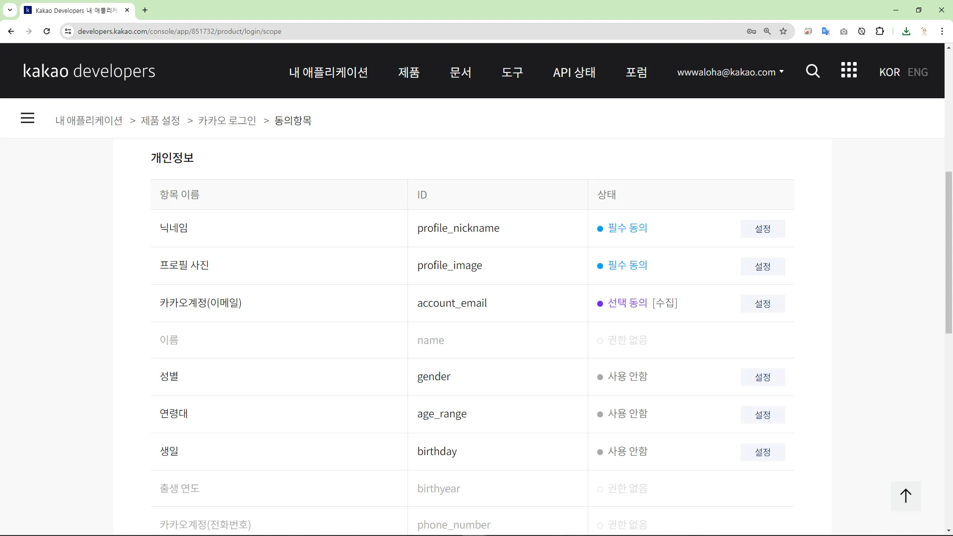Click the browser extensions puzzle icon
The image size is (953, 536).
(880, 31)
